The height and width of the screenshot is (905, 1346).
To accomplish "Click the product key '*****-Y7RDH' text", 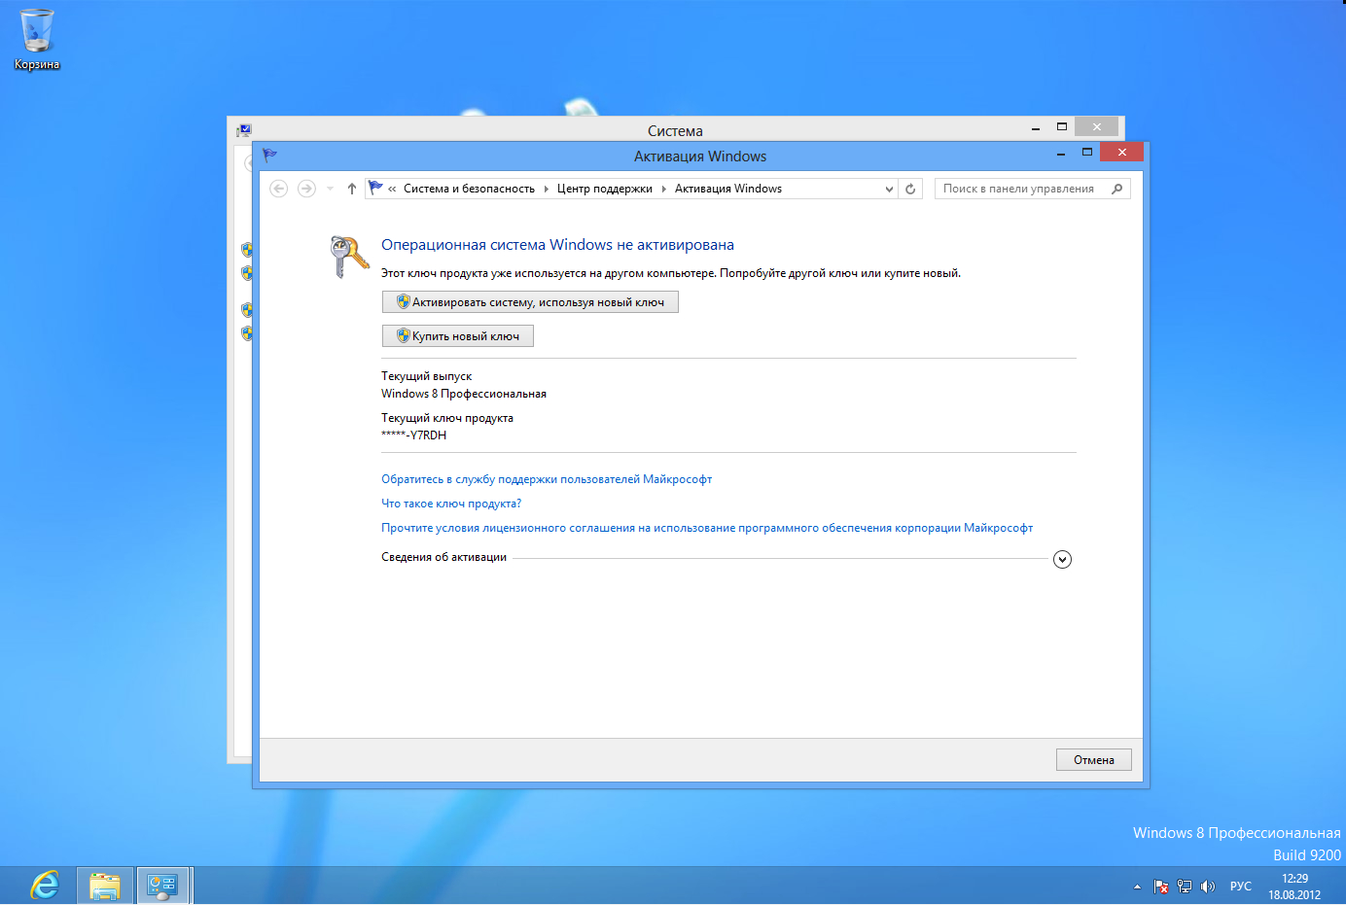I will pyautogui.click(x=414, y=435).
